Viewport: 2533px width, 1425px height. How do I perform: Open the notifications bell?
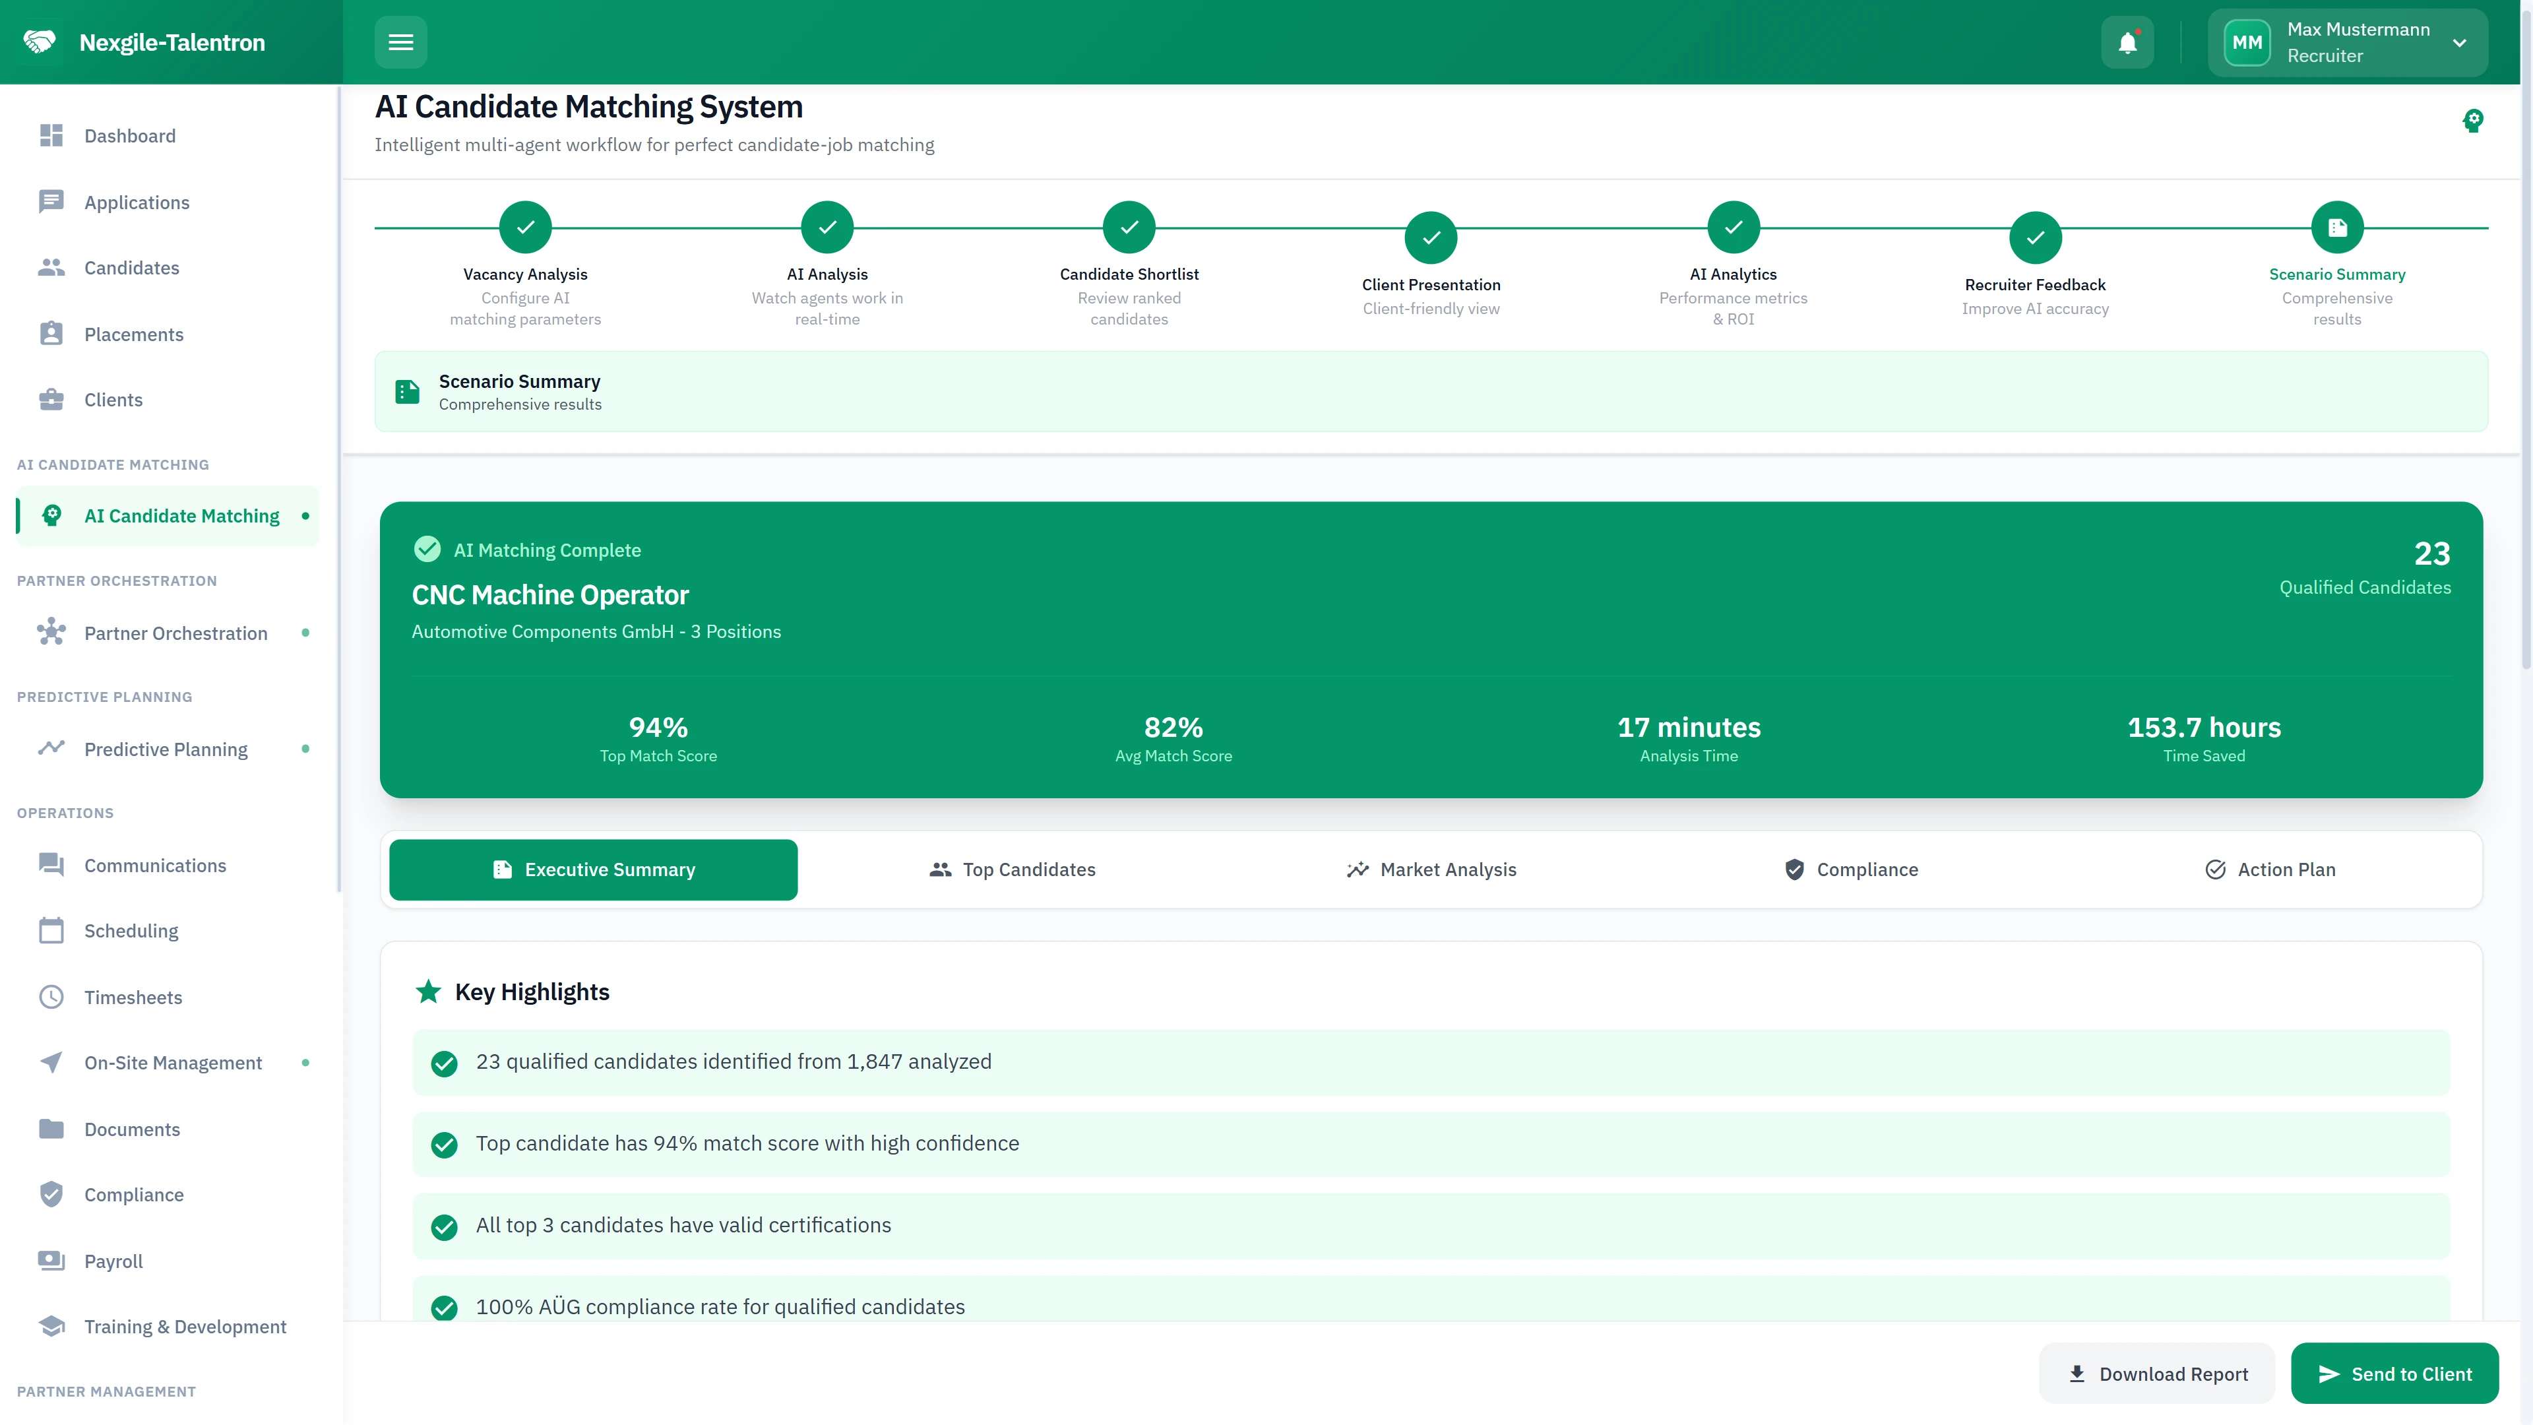2127,42
